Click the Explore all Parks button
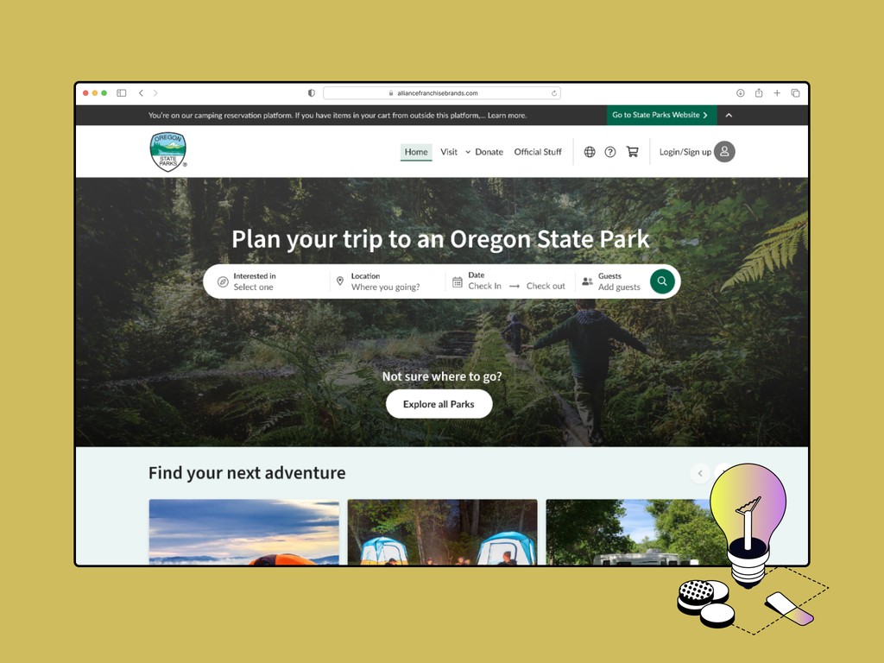The width and height of the screenshot is (884, 663). [439, 404]
